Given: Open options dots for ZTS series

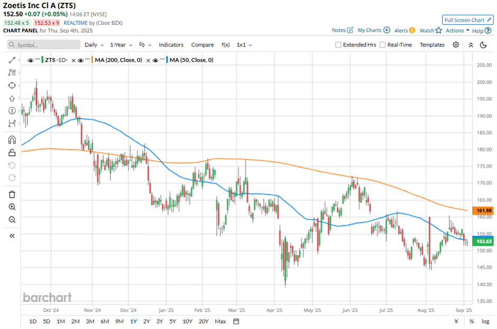Looking at the screenshot, I should point(38,59).
